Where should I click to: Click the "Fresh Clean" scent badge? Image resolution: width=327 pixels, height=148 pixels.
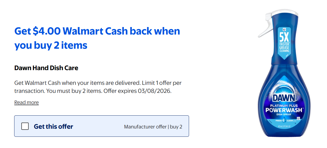pyautogui.click(x=284, y=121)
